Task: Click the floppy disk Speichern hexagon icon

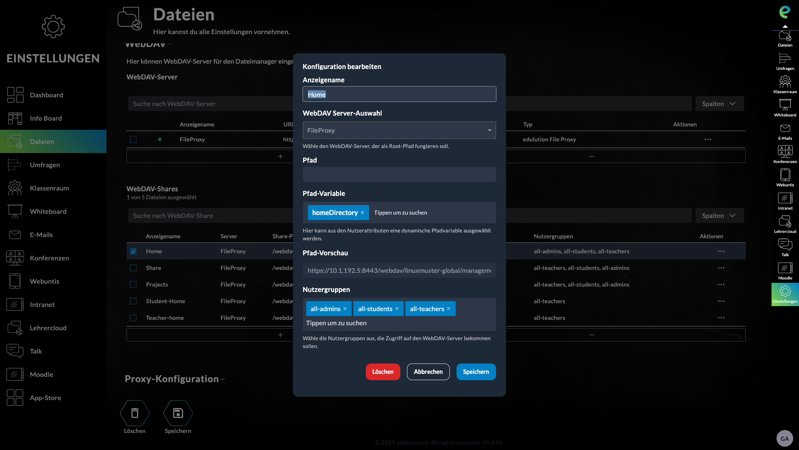Action: pos(178,413)
